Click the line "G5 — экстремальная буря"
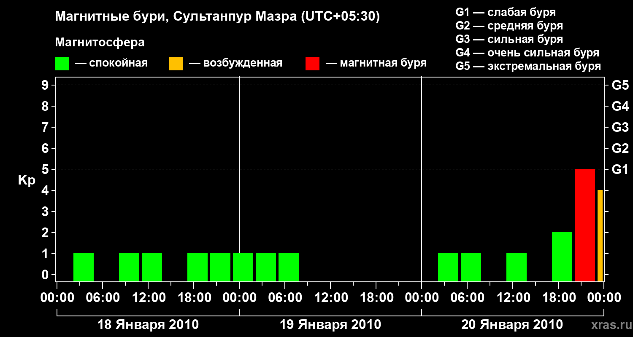 pos(528,66)
